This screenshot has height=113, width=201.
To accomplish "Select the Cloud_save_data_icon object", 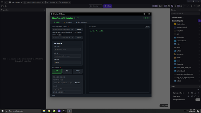I will (x=184, y=68).
